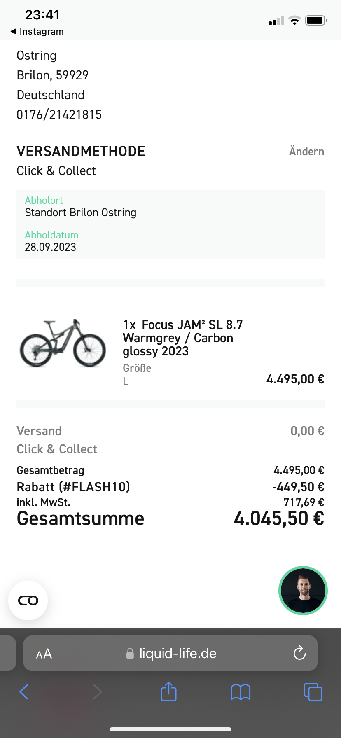
Task: Tap the Wi-Fi status icon
Action: click(294, 21)
